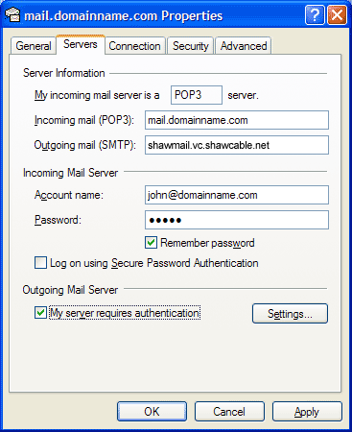Image resolution: width=352 pixels, height=432 pixels.
Task: Focus the Account name field
Action: pos(237,195)
